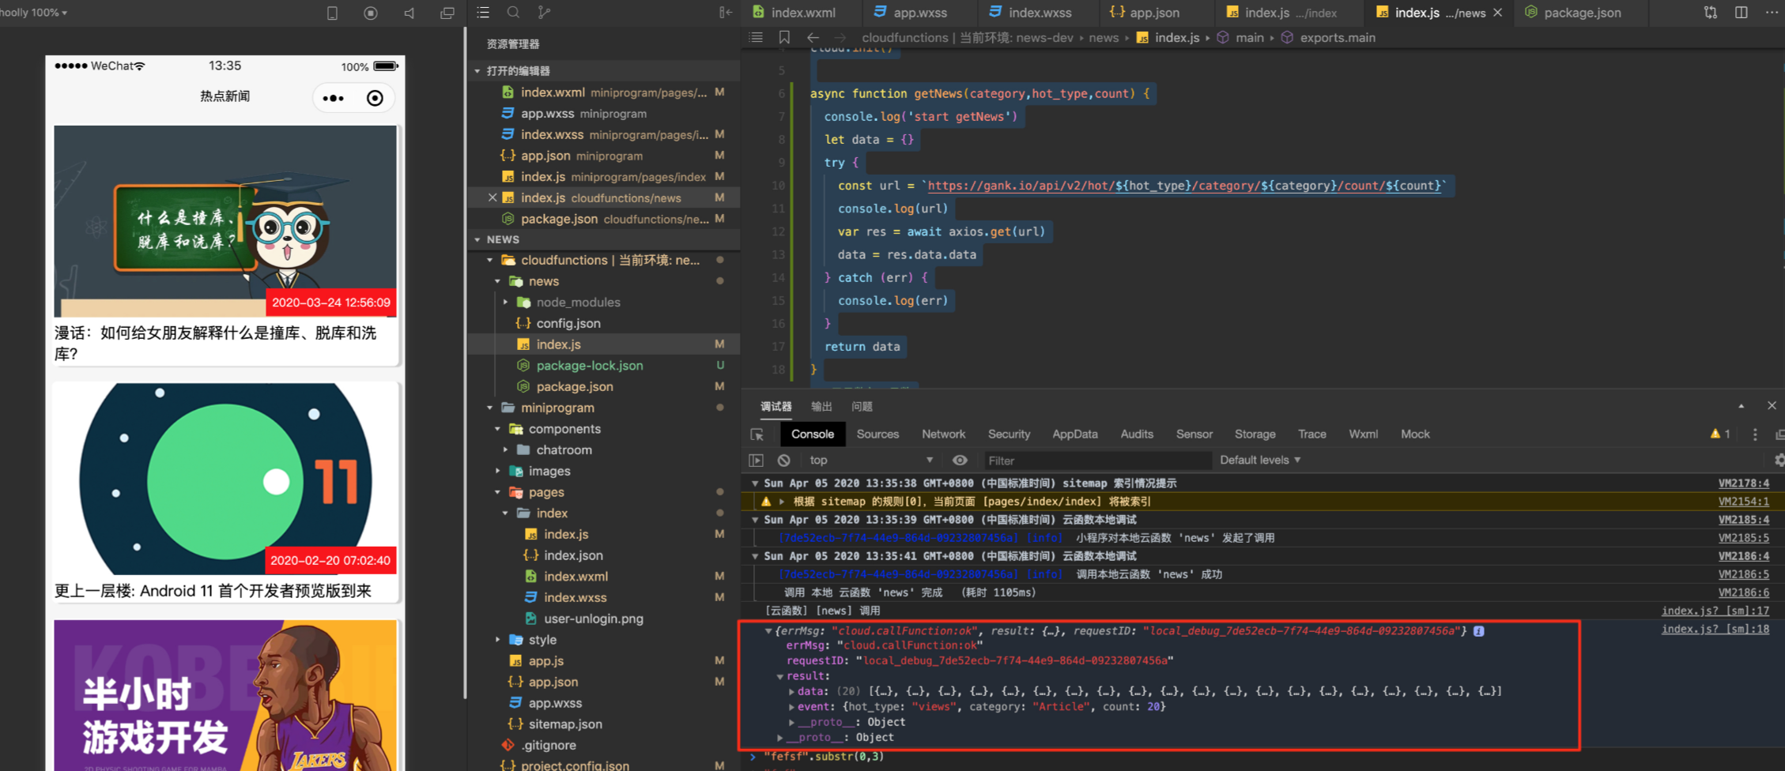Viewport: 1785px width, 771px height.
Task: Click the detach simulator window icon
Action: pyautogui.click(x=447, y=13)
